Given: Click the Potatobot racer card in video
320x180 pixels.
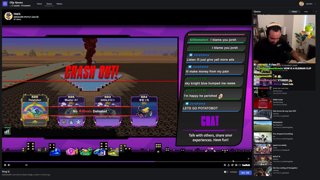Looking at the screenshot, I should (x=35, y=110).
